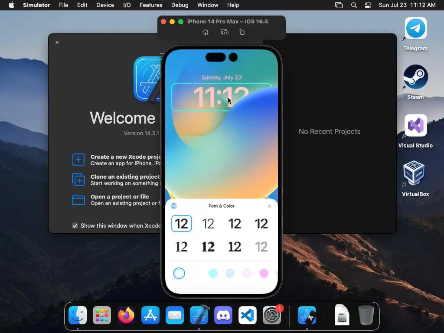Click the clone project icon in Xcode welcome
444x333 pixels.
click(78, 180)
